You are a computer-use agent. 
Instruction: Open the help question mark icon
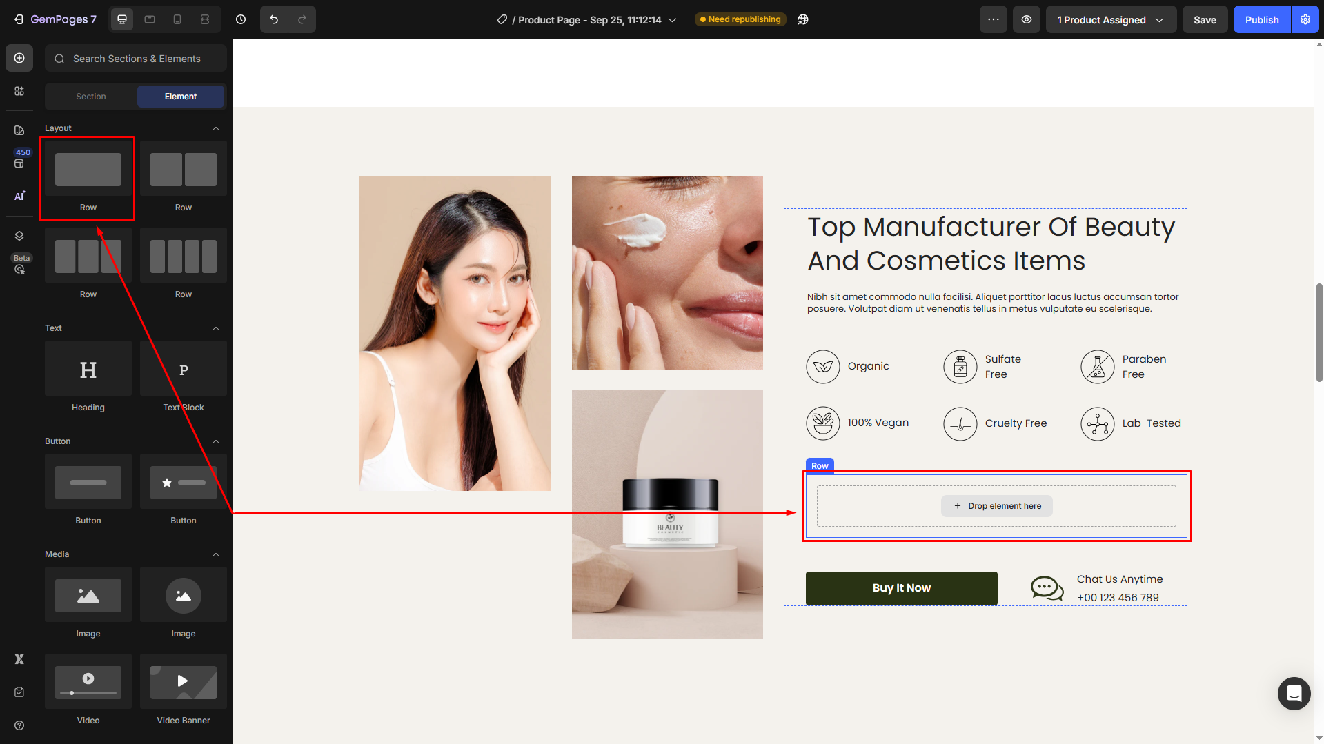19,725
